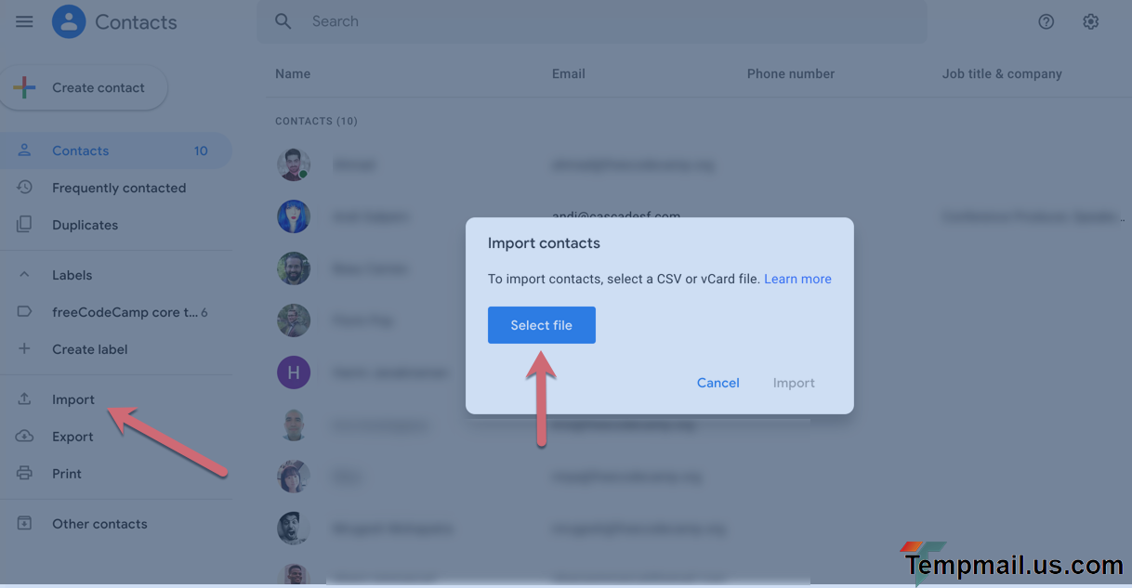Collapse the Labels section chevron

(x=25, y=275)
